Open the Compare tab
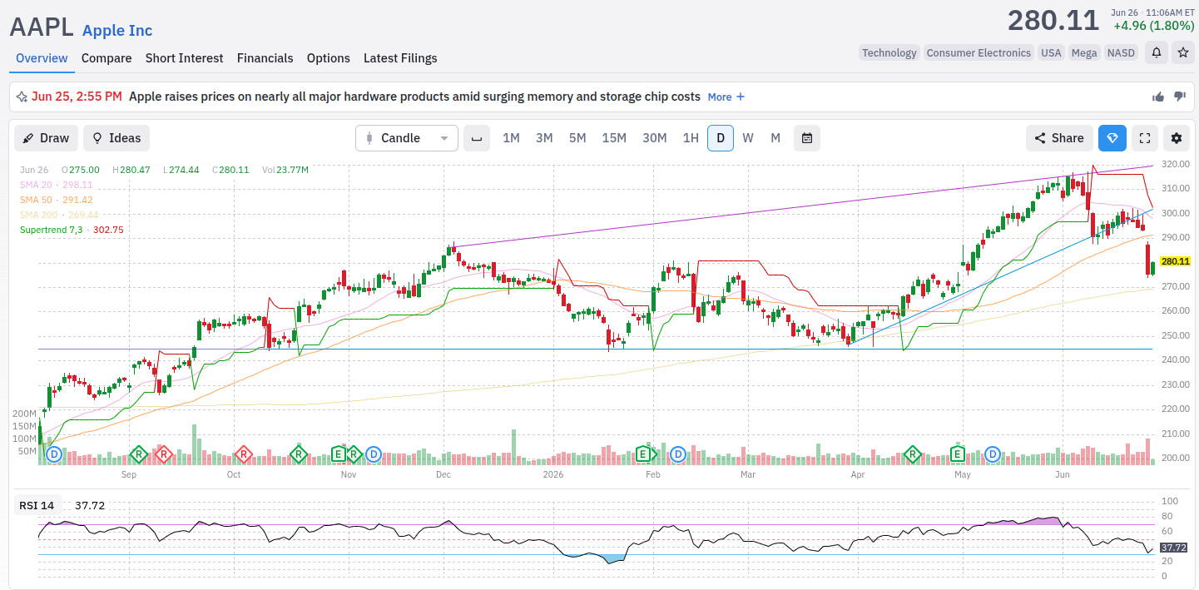This screenshot has width=1199, height=590. 107,58
